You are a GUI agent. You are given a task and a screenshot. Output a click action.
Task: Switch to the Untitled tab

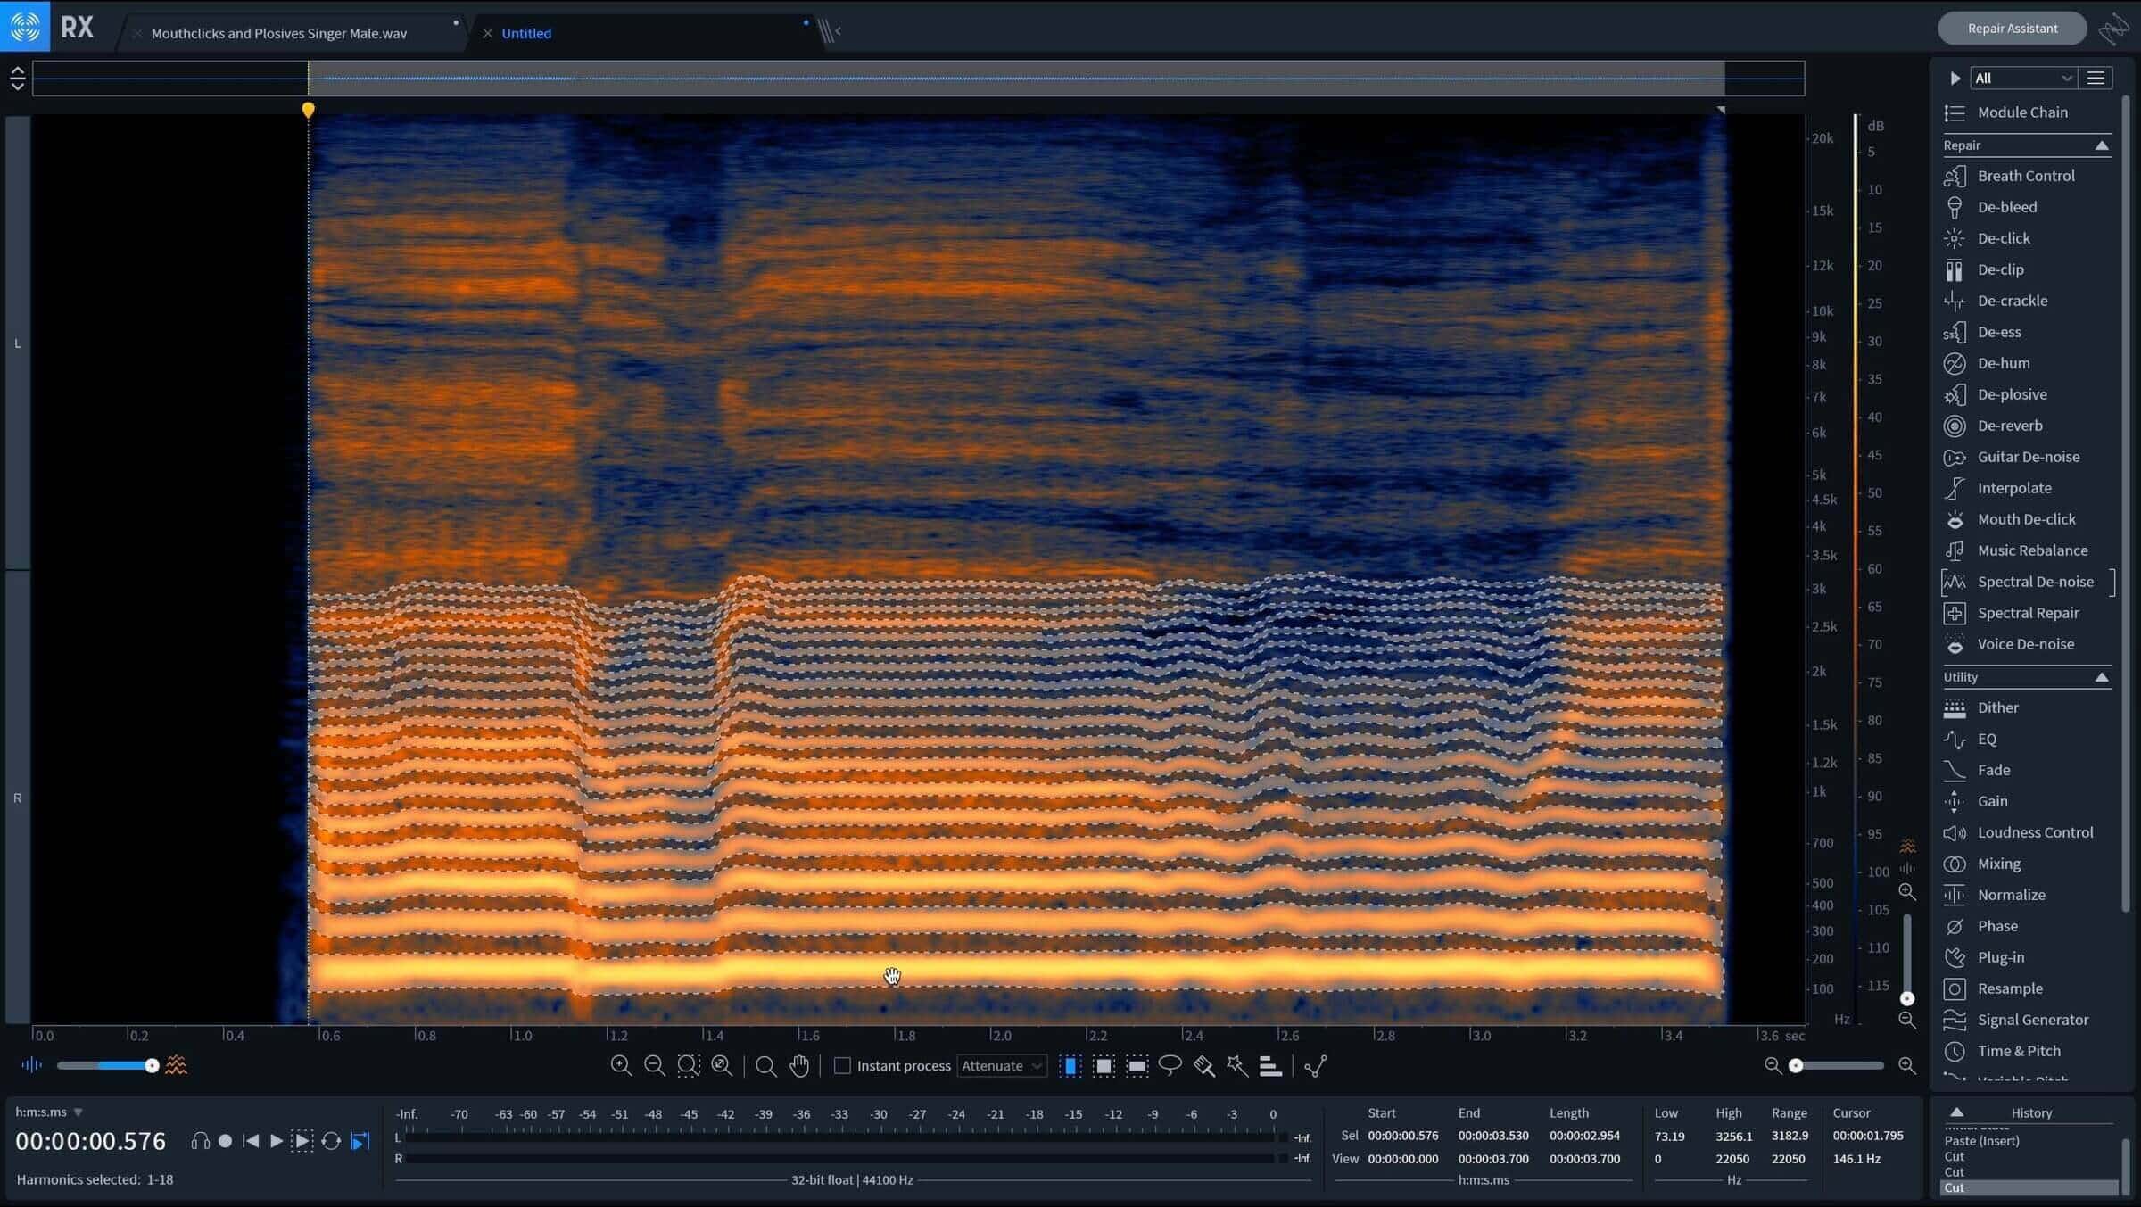coord(526,33)
